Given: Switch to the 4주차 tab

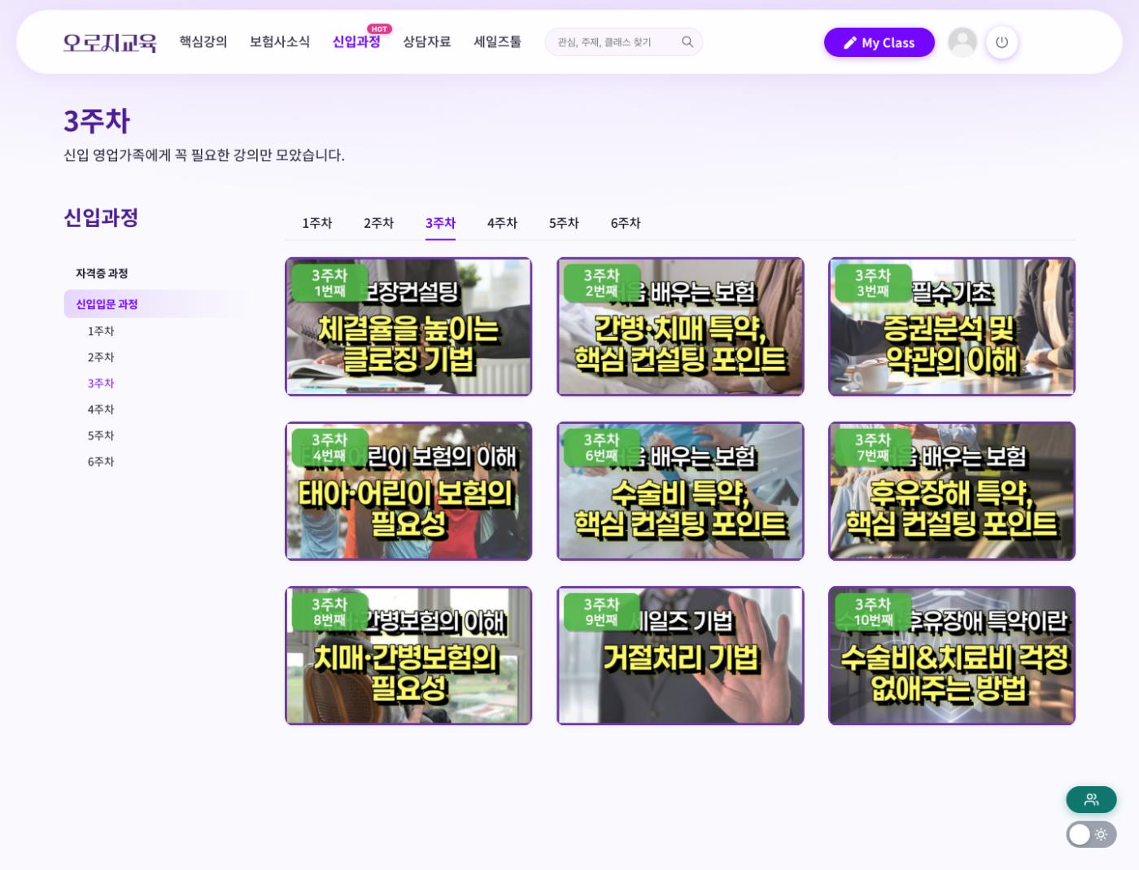Looking at the screenshot, I should tap(503, 223).
